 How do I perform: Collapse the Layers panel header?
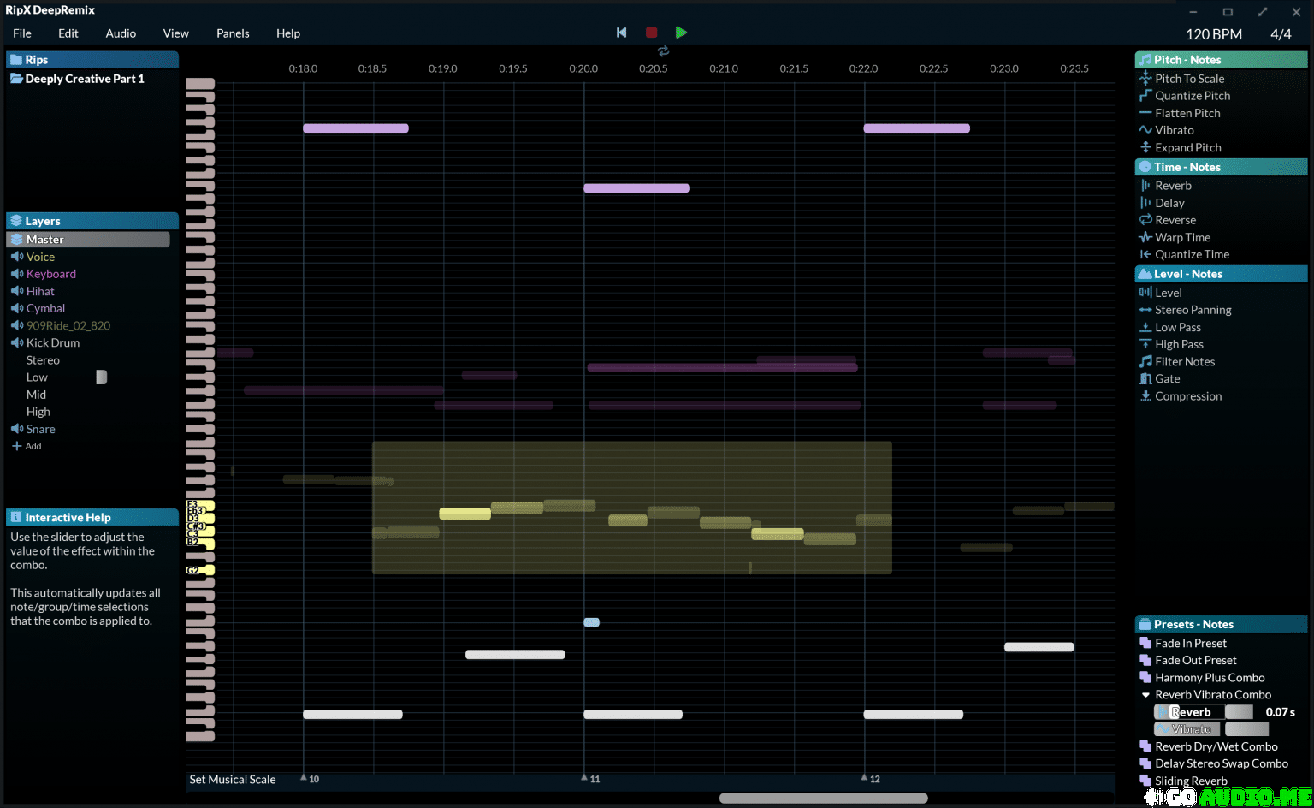click(x=92, y=221)
